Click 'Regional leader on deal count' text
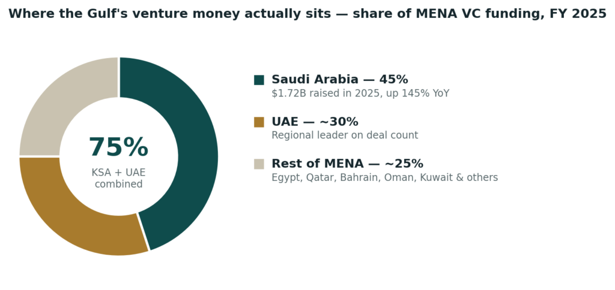 coord(345,135)
